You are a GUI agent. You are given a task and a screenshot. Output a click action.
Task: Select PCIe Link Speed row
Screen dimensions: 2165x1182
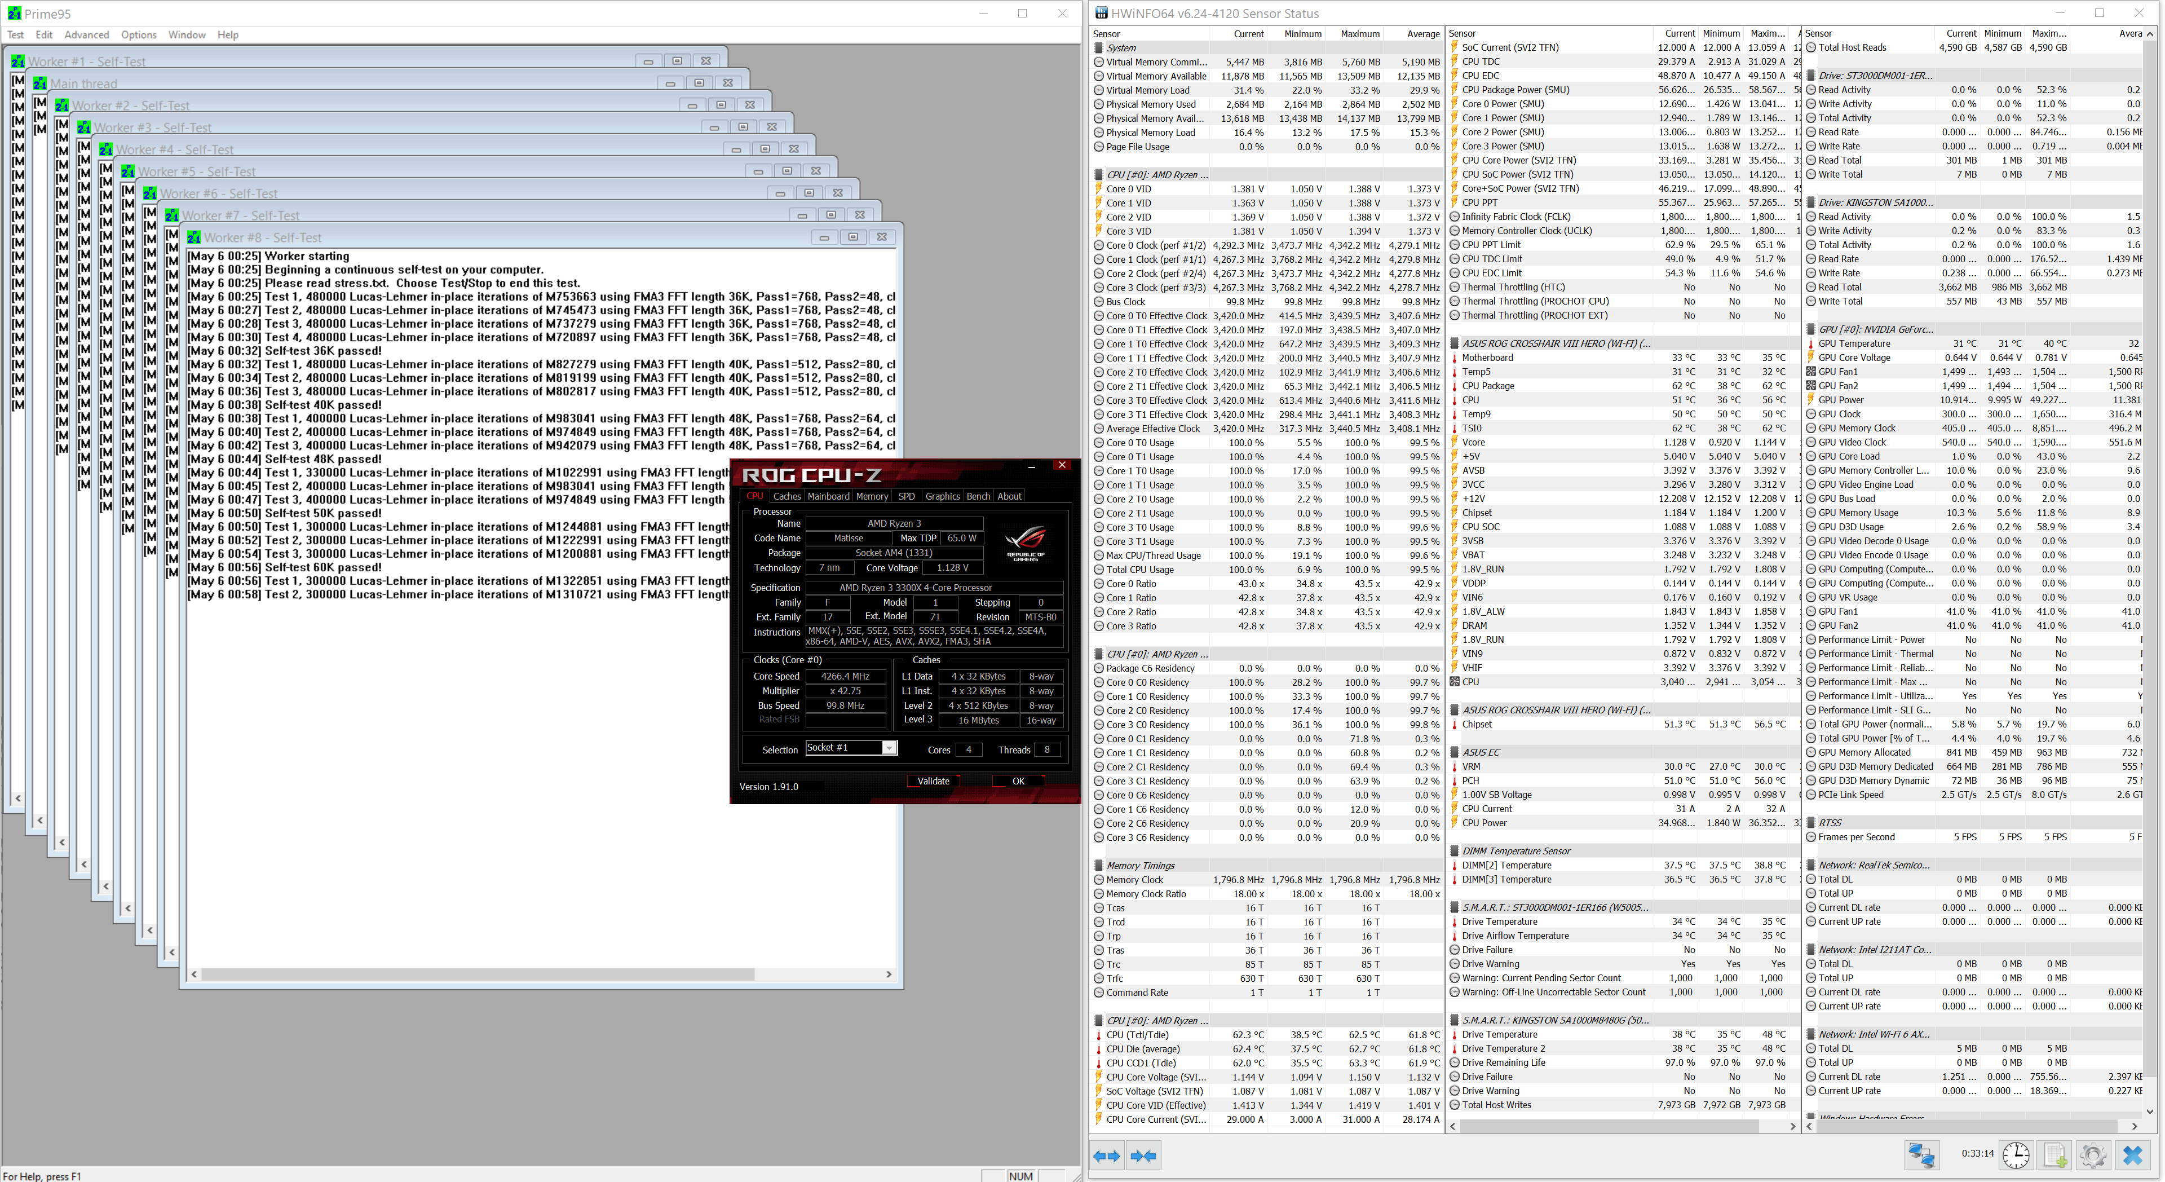tap(1973, 795)
